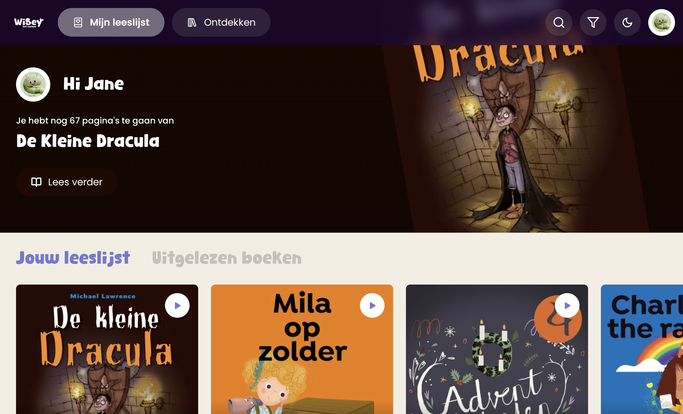683x414 pixels.
Task: Click the Lees verder button
Action: (67, 182)
